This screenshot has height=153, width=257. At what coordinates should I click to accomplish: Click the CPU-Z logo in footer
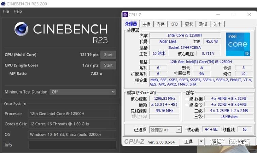click(x=134, y=142)
